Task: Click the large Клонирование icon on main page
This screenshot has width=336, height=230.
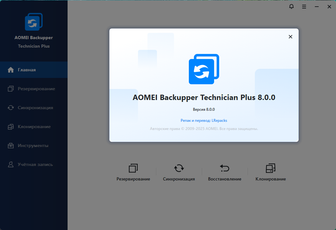Action: click(x=271, y=168)
